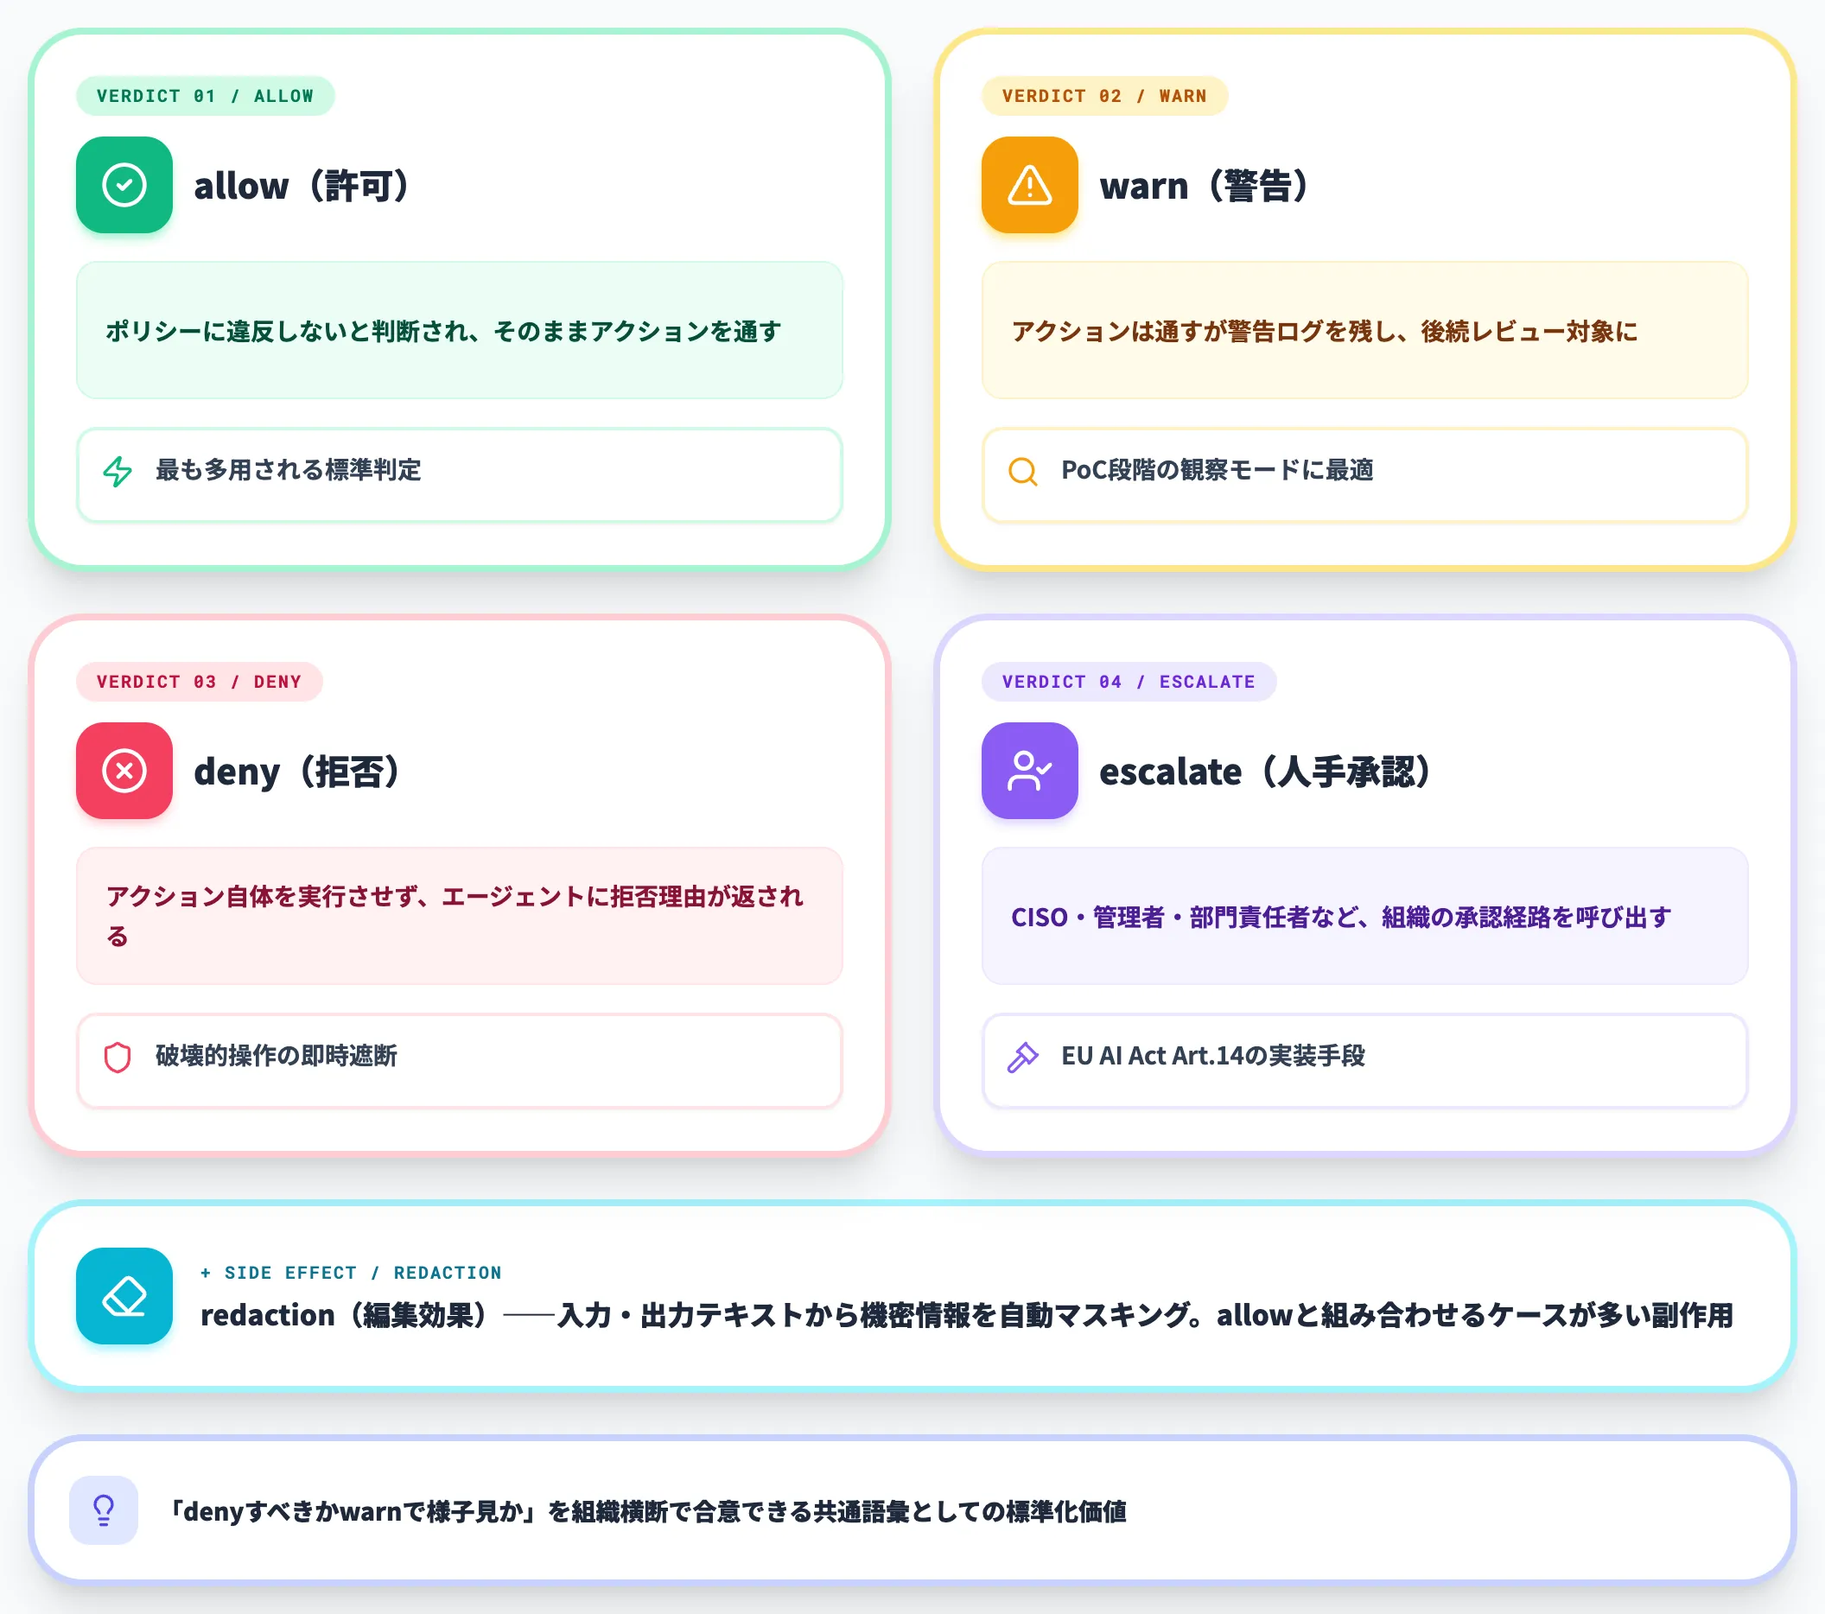Click the 最も多用される標準判定 note
Screen dimensions: 1825x1614
(x=460, y=475)
